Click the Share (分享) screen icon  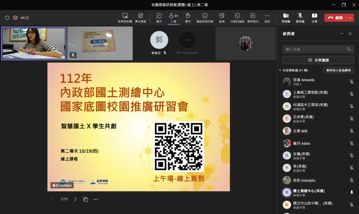[315, 16]
